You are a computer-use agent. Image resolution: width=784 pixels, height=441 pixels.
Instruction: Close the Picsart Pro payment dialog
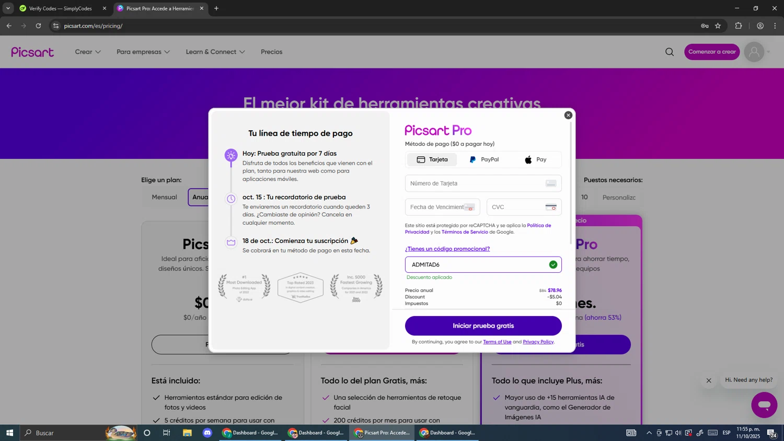pyautogui.click(x=568, y=115)
